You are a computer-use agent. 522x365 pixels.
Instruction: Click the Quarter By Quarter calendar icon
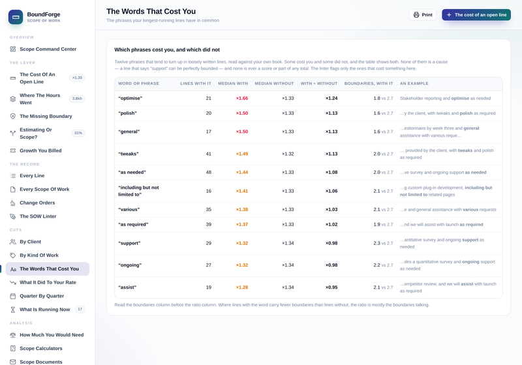12,296
